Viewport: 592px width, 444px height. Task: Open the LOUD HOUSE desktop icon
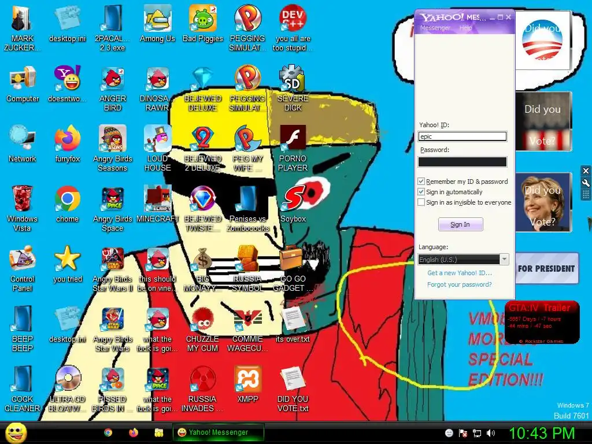pyautogui.click(x=157, y=148)
